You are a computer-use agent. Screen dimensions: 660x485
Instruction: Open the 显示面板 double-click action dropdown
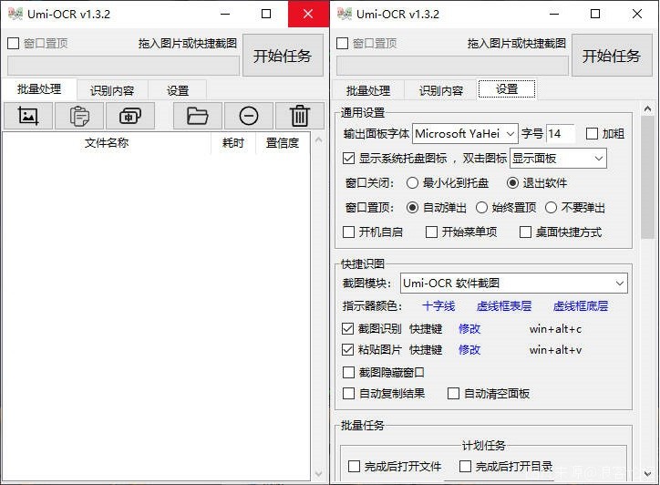pos(558,159)
